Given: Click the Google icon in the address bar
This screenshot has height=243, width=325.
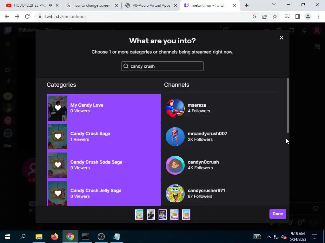Looking at the screenshot, I should [x=255, y=16].
